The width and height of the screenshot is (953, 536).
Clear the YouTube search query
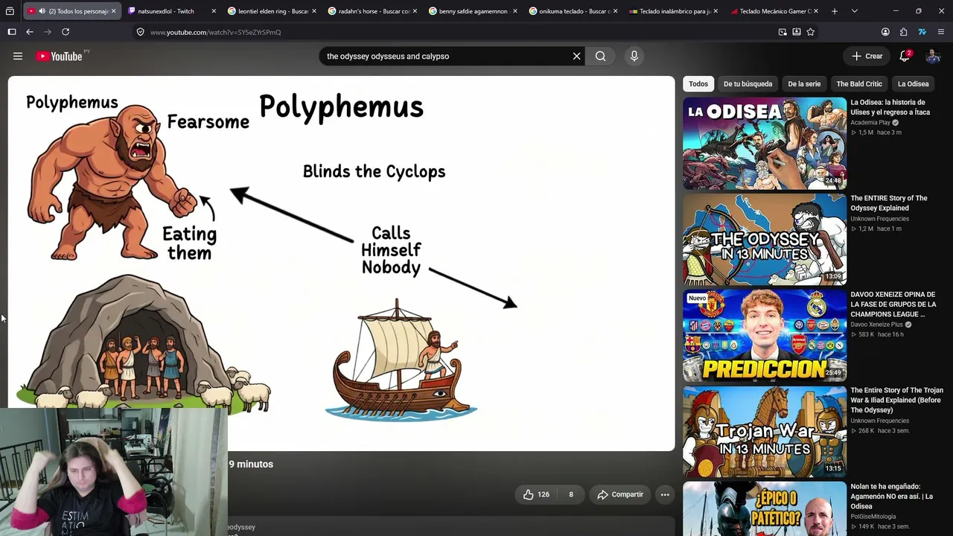(576, 56)
